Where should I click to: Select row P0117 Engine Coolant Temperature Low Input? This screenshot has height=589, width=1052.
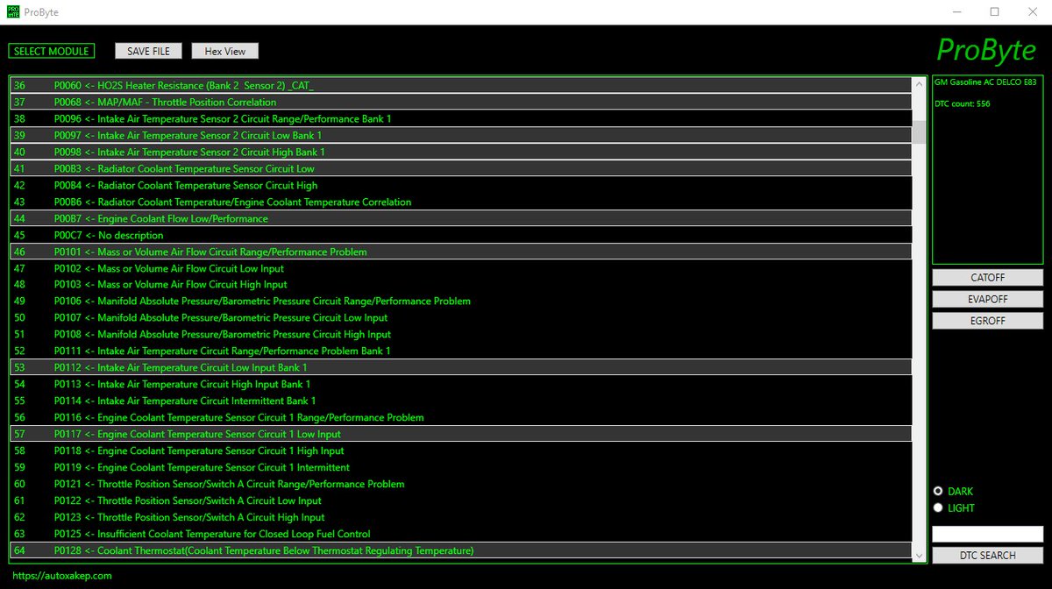[x=461, y=434]
